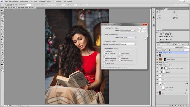Add an Invert adjustment
This screenshot has height=107, width=190.
click(161, 39)
